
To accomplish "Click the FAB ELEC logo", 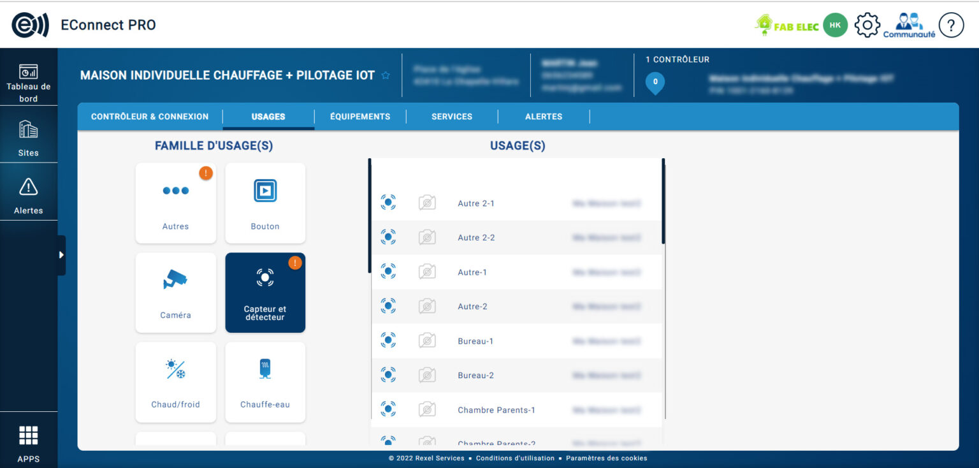I will coord(787,26).
